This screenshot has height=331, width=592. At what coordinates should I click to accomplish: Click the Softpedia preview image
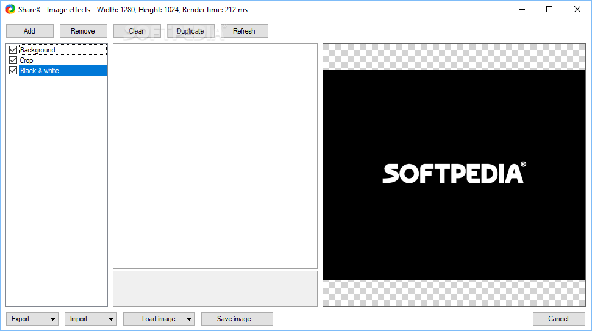(454, 175)
